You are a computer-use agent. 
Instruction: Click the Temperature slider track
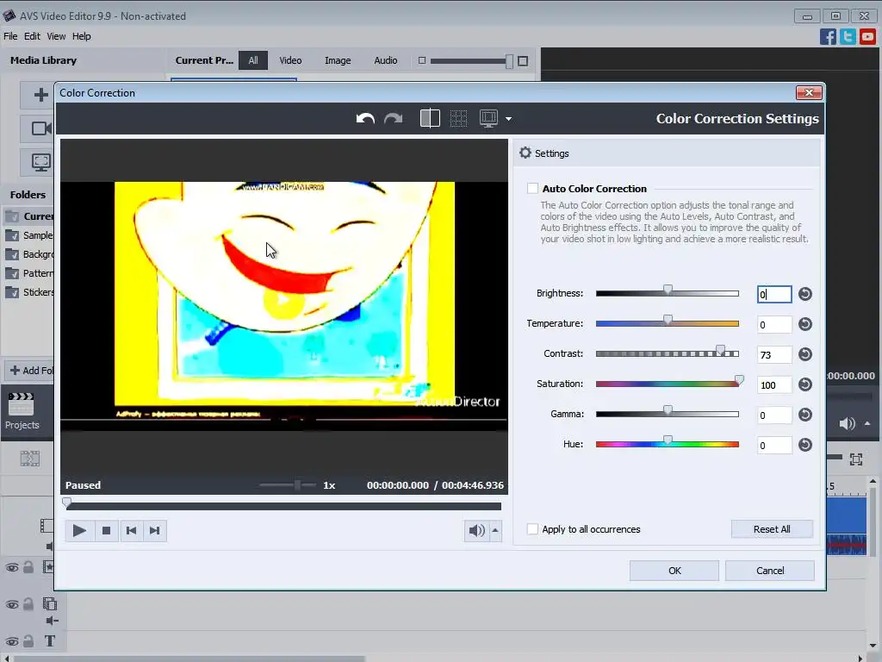(x=668, y=324)
